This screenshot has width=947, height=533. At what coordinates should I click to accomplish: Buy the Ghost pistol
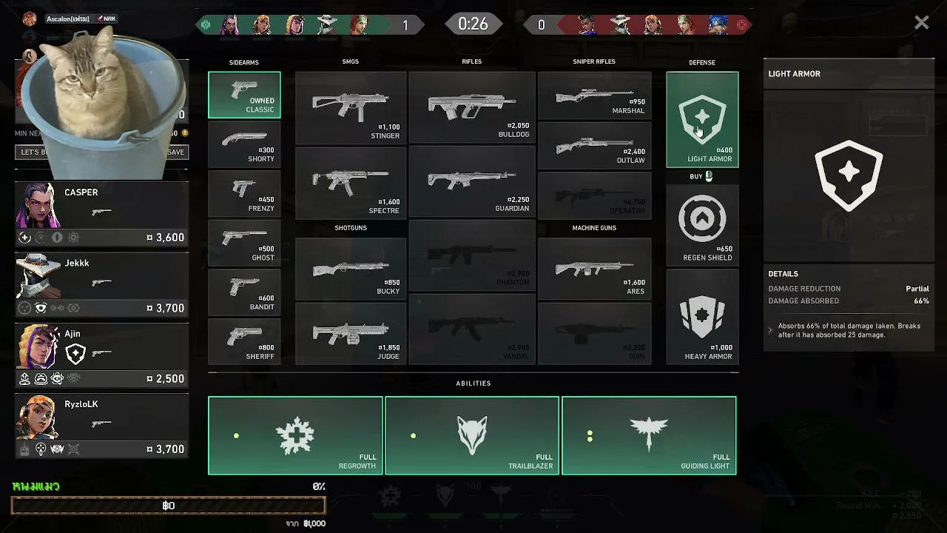point(244,242)
